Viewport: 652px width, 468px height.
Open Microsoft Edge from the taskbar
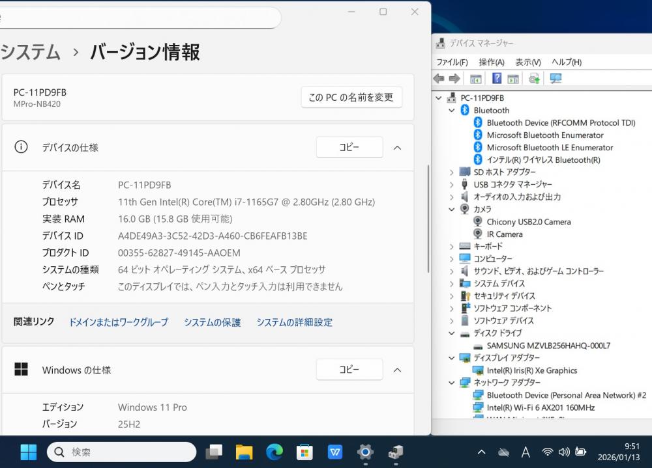(x=274, y=452)
